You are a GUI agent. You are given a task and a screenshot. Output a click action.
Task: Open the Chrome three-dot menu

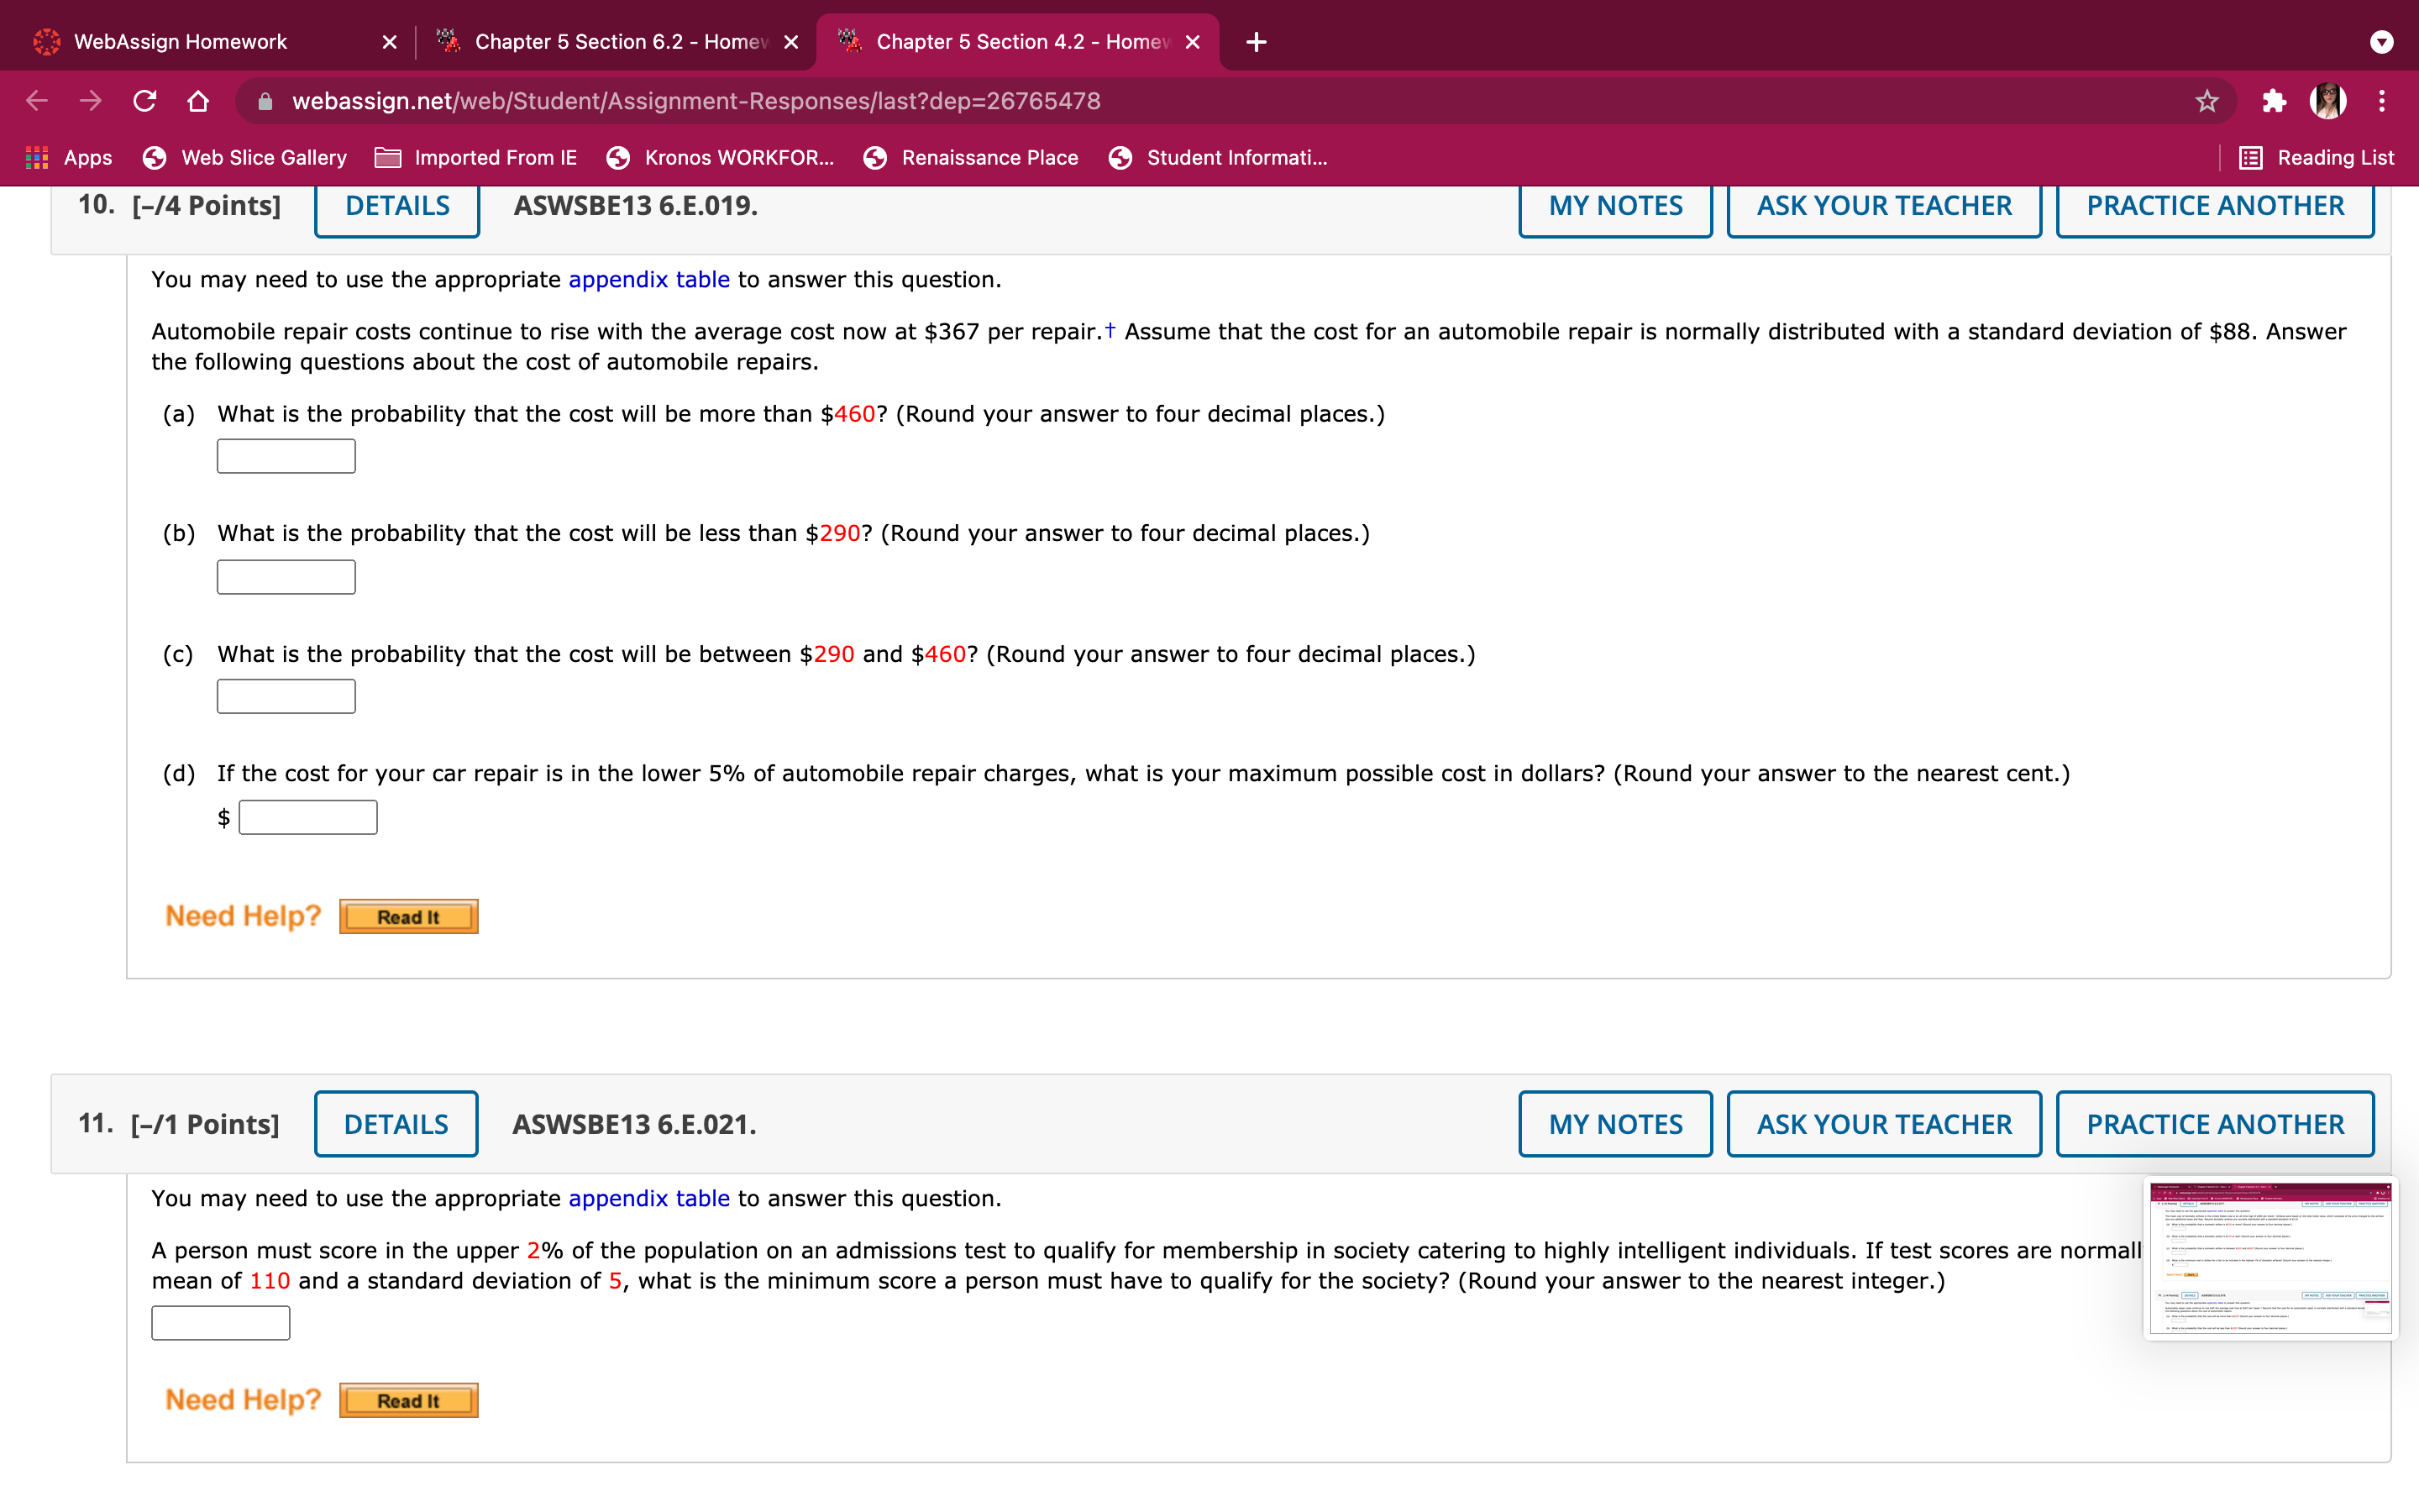coord(2383,100)
